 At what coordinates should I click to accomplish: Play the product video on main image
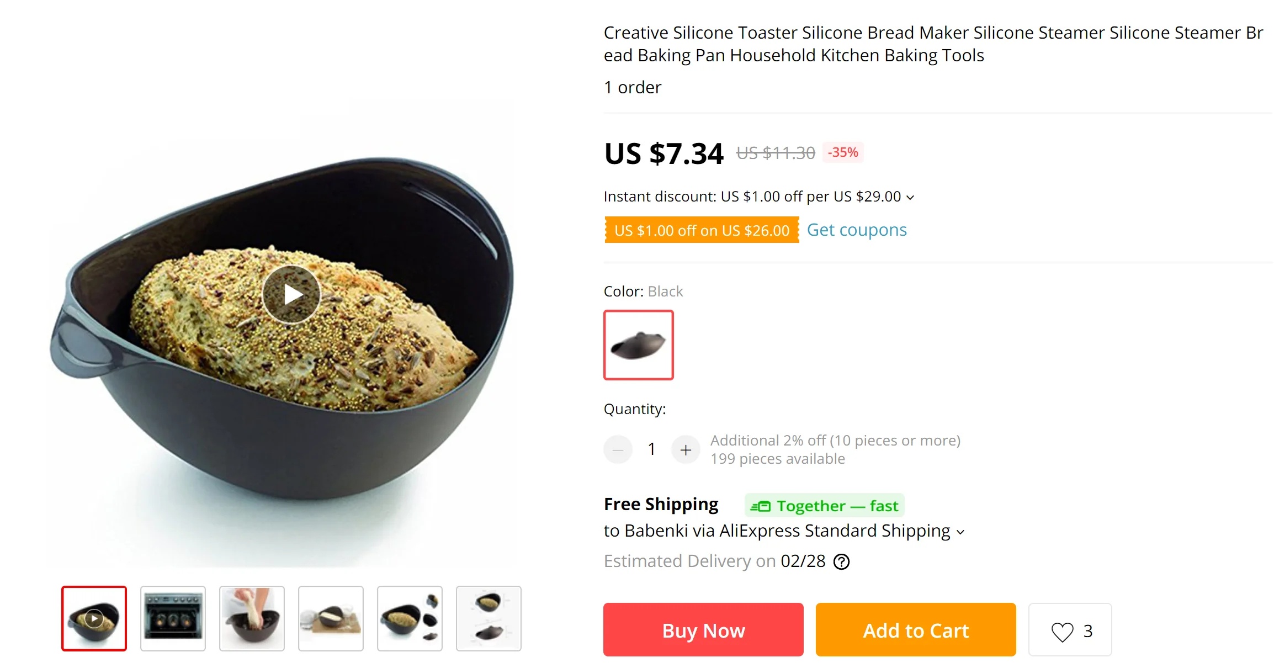pos(291,294)
